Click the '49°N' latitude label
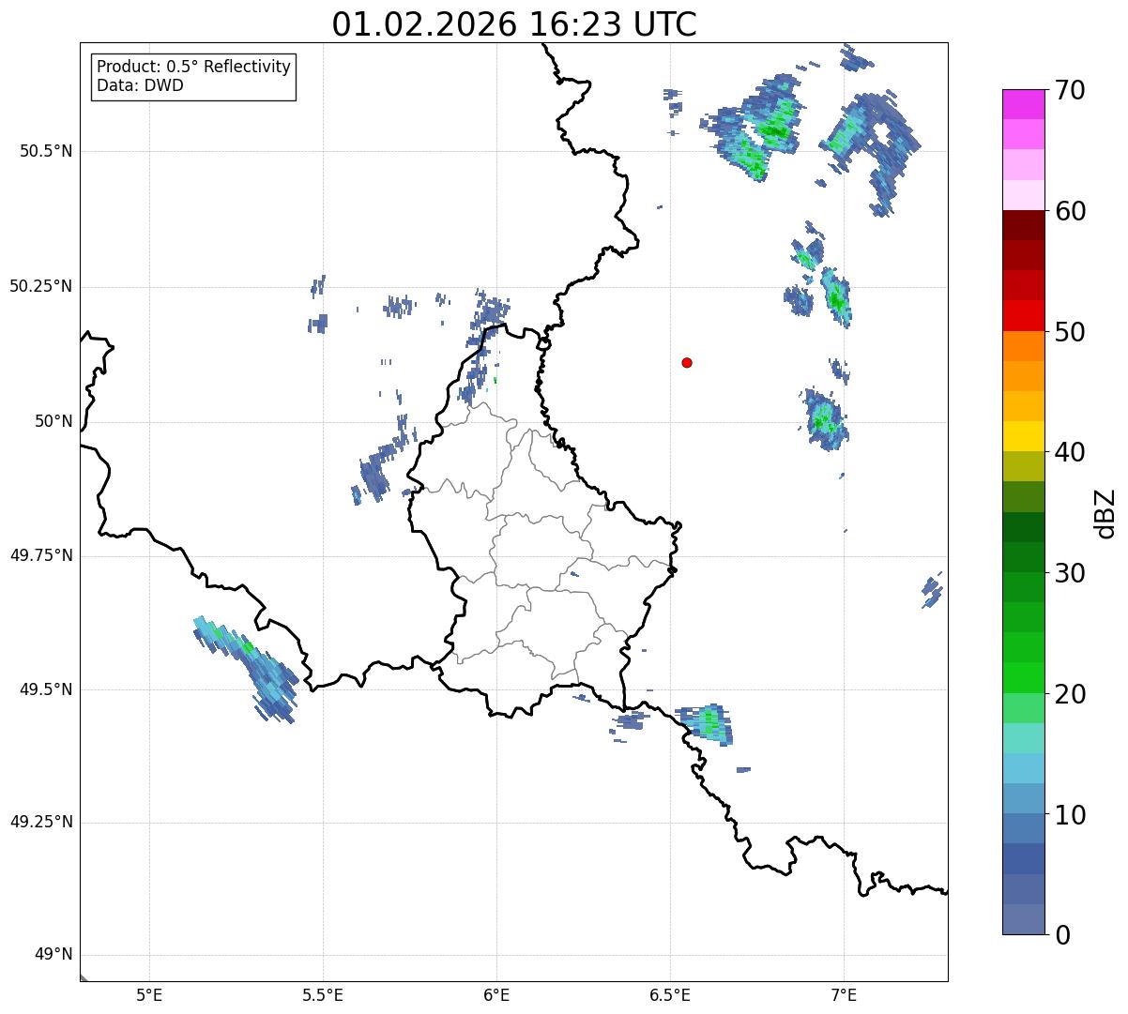Image resolution: width=1128 pixels, height=1014 pixels. (53, 954)
